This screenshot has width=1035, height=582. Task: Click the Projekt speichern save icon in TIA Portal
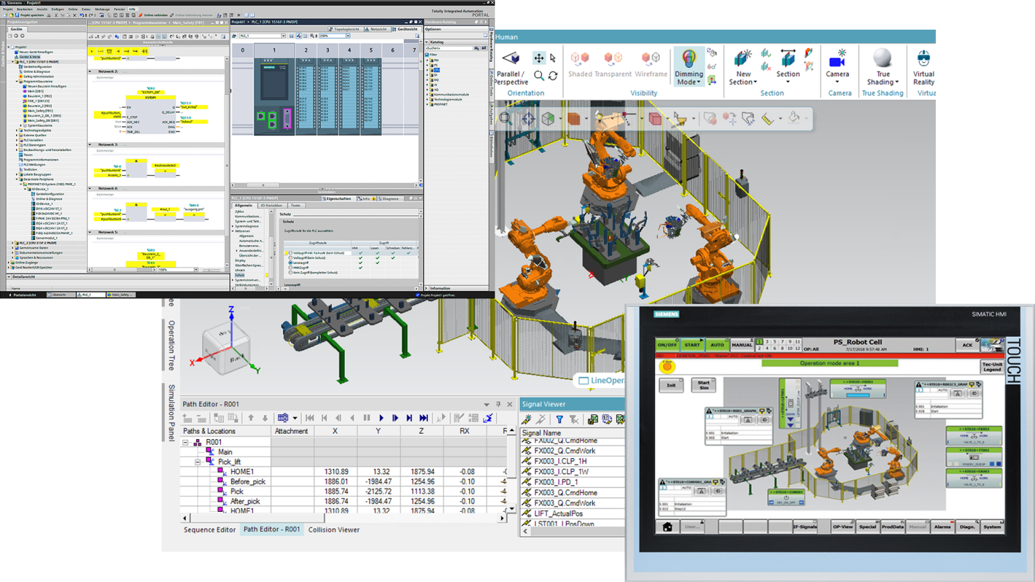click(17, 14)
